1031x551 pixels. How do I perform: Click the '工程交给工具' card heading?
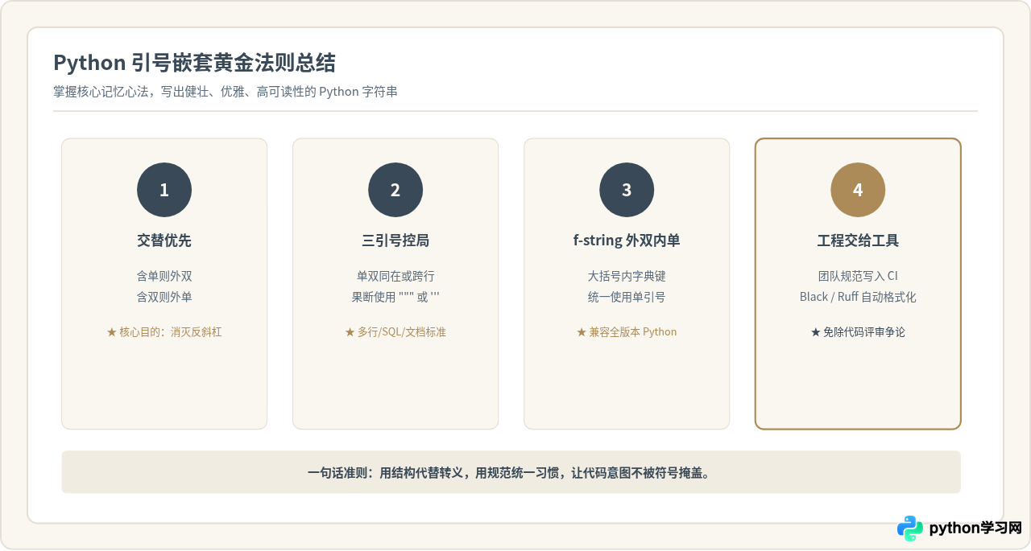[858, 241]
